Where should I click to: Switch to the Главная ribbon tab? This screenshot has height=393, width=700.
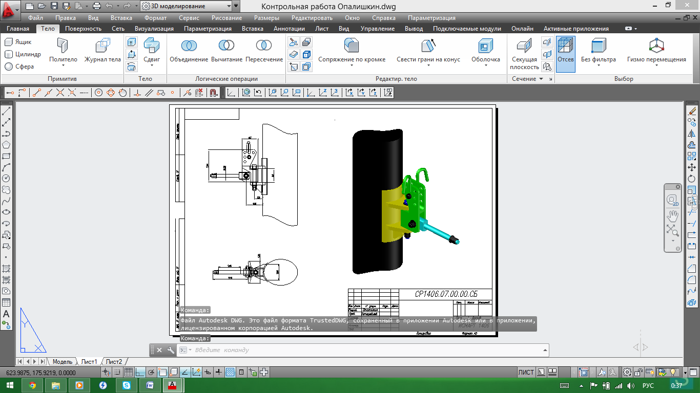pyautogui.click(x=18, y=29)
